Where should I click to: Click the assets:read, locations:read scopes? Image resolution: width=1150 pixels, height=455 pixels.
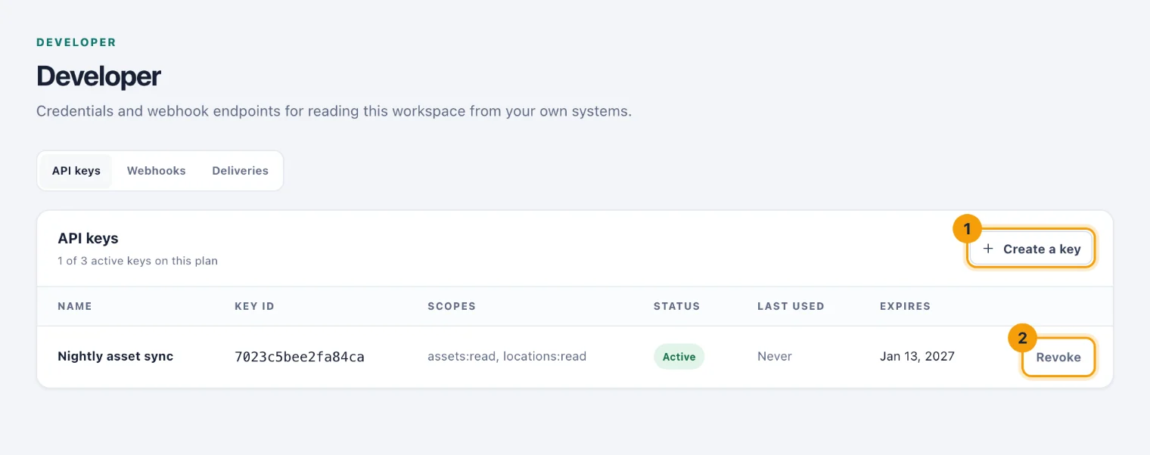[507, 356]
